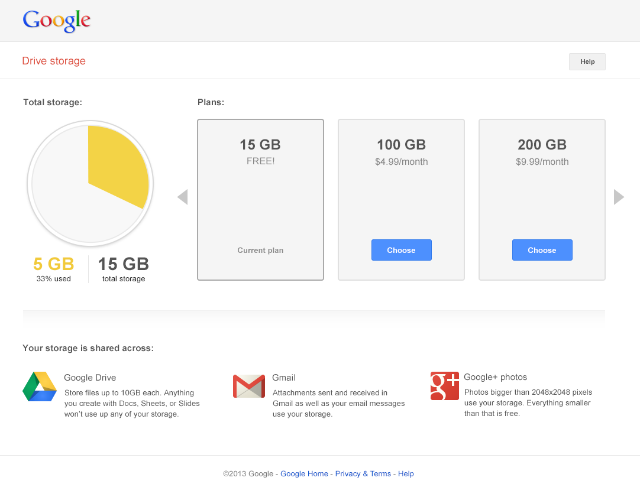Screen dimensions: 640x484
Task: Click the '$4.99/month' price
Action: point(401,162)
